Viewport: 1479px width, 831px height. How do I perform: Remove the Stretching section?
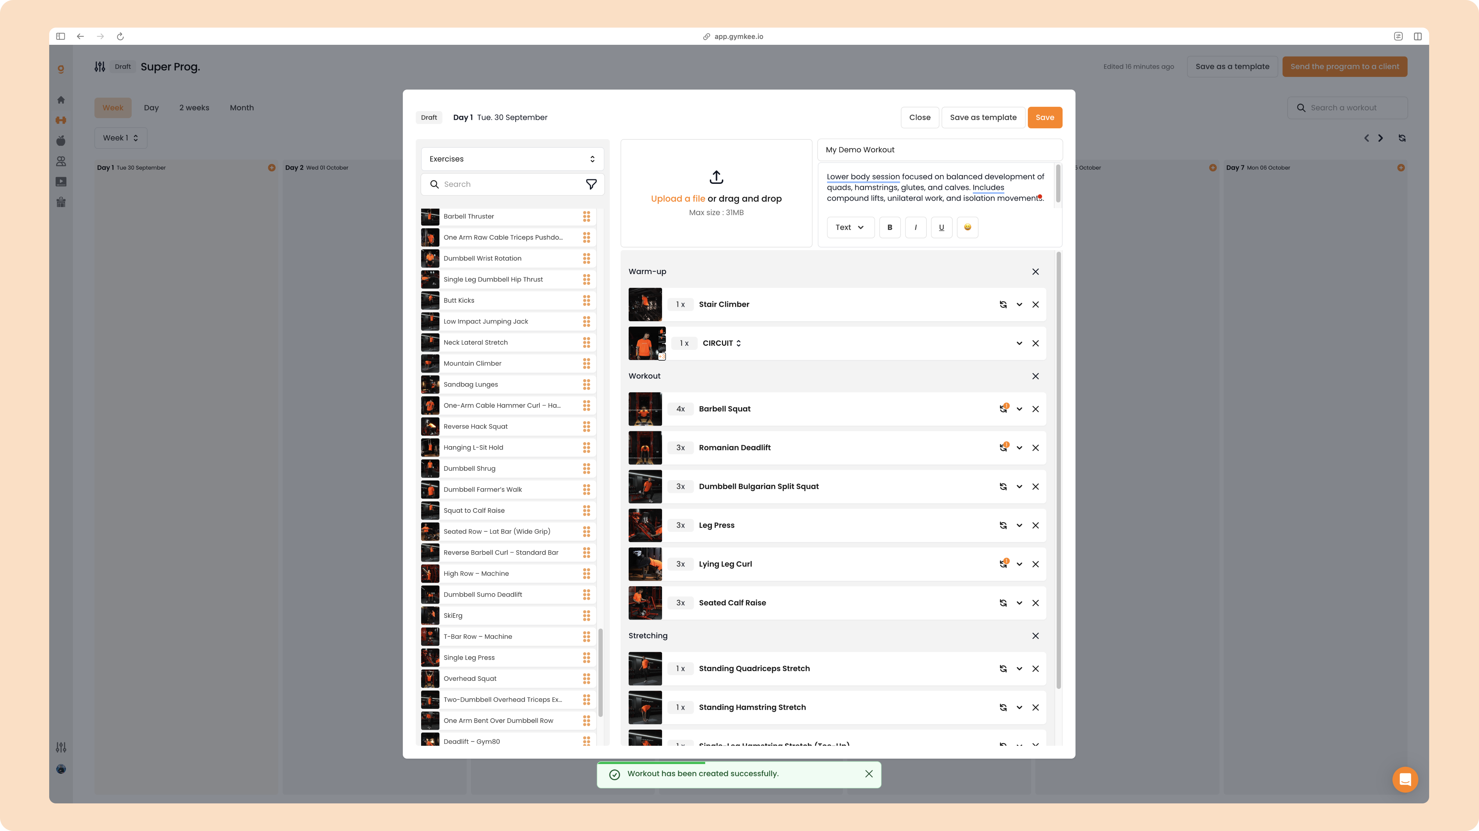coord(1035,636)
